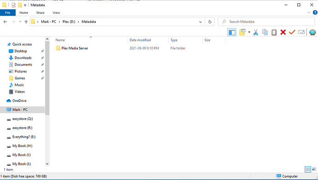Image resolution: width=318 pixels, height=180 pixels.
Task: Select the Plex Media Server folder
Action: click(x=75, y=48)
